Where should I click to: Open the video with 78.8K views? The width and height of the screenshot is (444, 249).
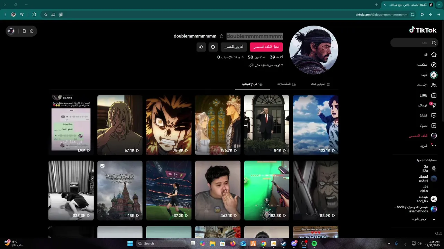point(169,125)
